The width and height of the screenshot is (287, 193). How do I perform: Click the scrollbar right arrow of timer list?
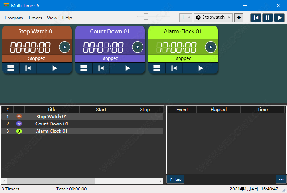[x=160, y=181]
